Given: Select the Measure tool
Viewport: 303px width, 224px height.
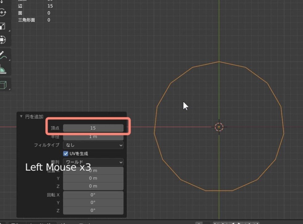Looking at the screenshot, I should click(3, 69).
